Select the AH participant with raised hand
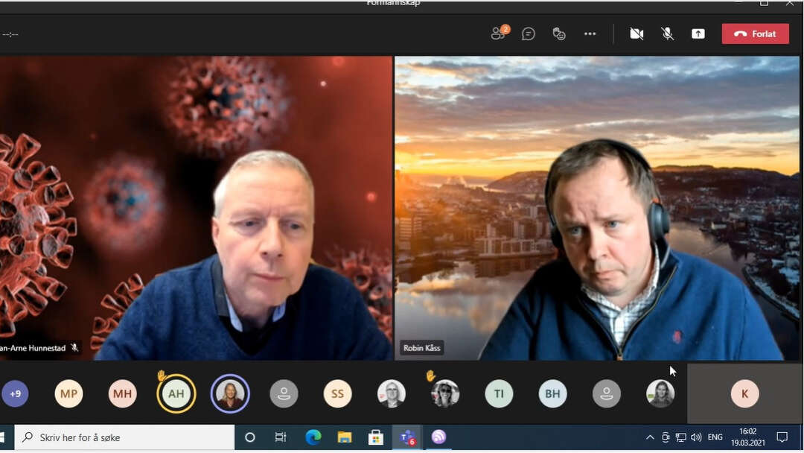 [176, 393]
